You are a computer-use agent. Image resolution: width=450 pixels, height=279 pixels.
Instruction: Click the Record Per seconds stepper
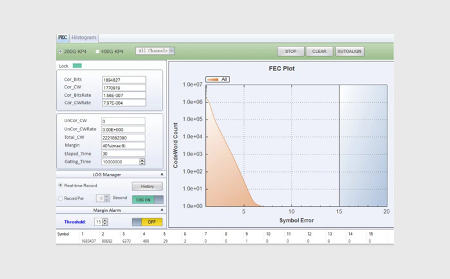[107, 198]
